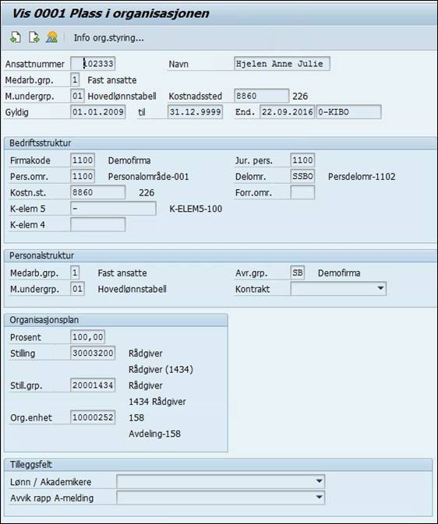Click the Kostn.st. field in Bedriftsstruktur
The height and width of the screenshot is (524, 438).
(98, 192)
